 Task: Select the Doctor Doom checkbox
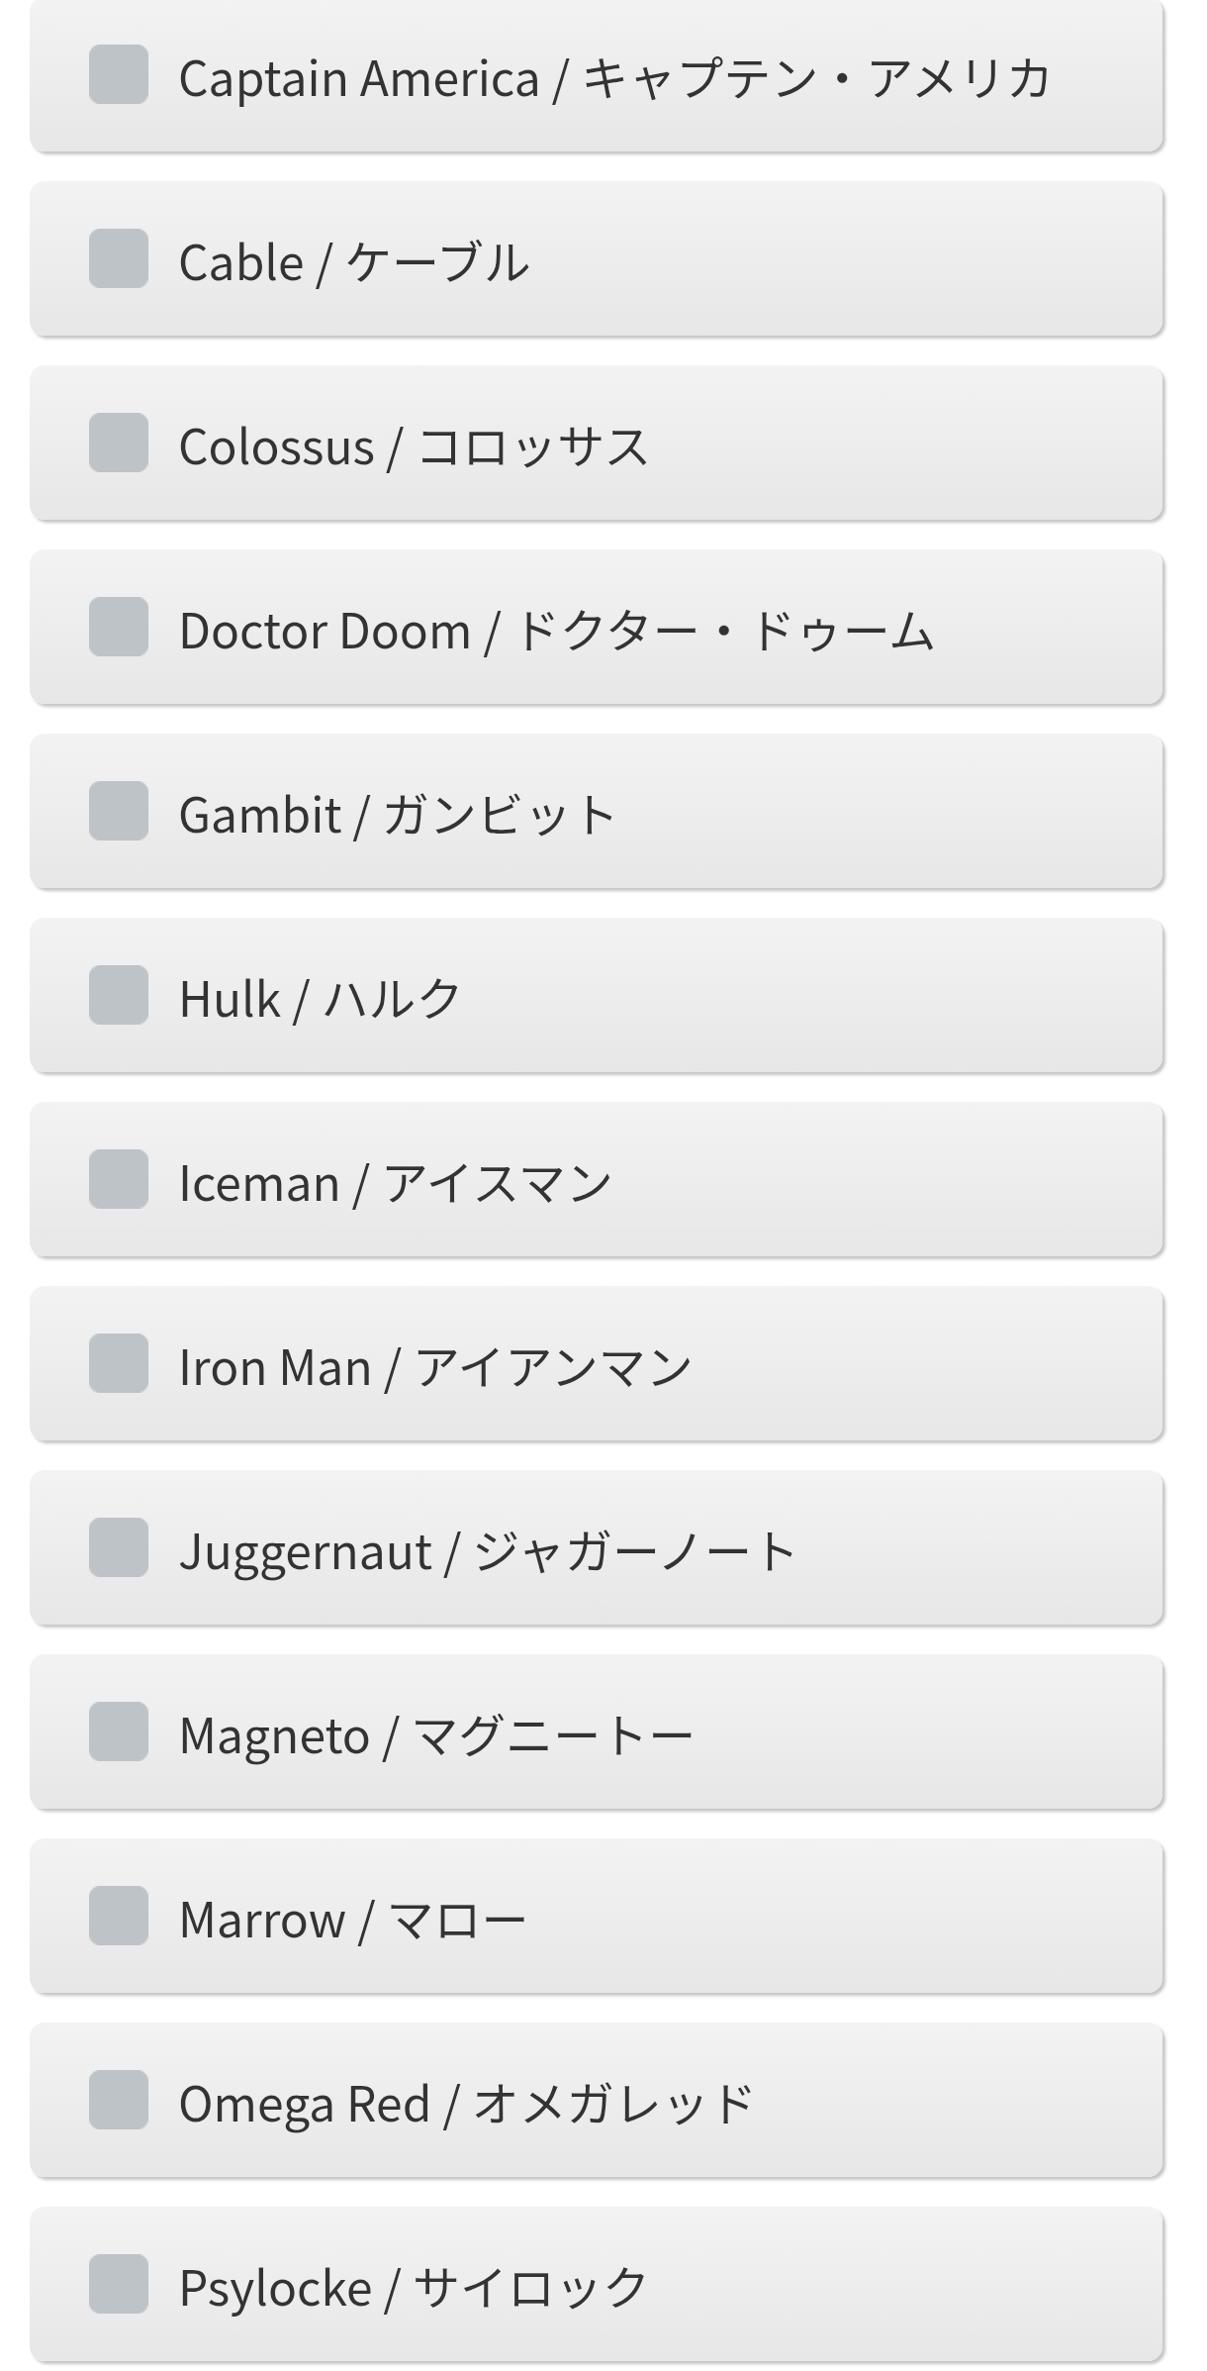pyautogui.click(x=119, y=628)
